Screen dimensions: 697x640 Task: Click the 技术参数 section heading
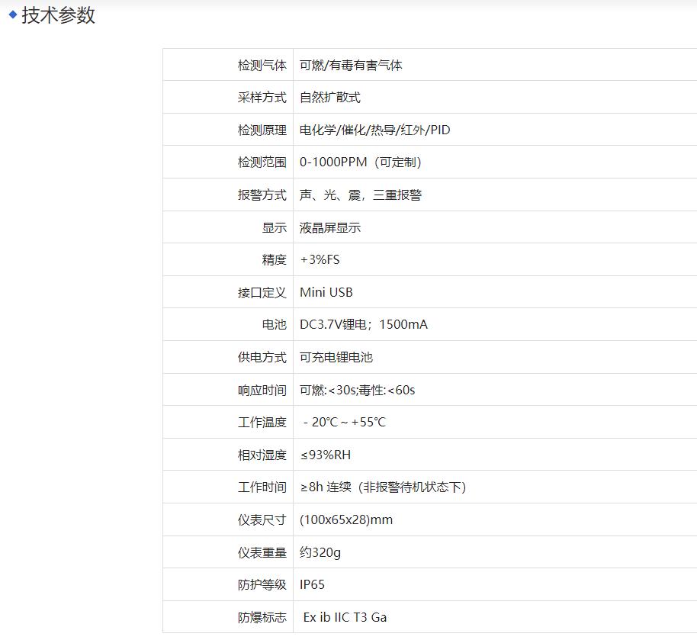58,15
